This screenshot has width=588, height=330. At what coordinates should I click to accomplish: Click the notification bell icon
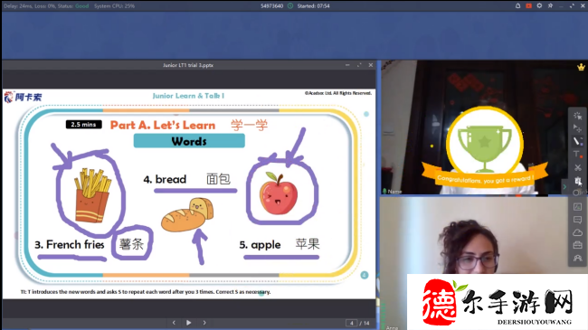[x=517, y=5]
